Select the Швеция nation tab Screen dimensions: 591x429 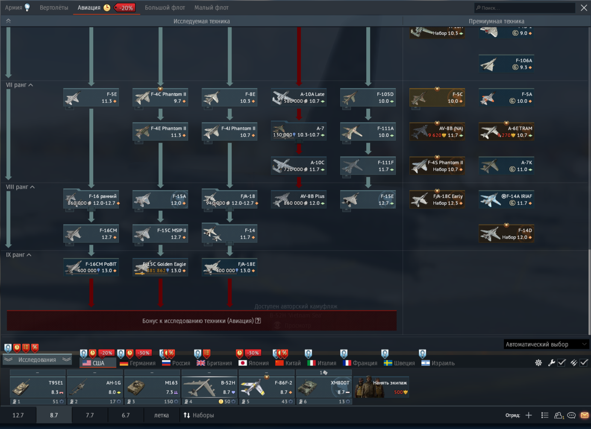[x=399, y=363]
